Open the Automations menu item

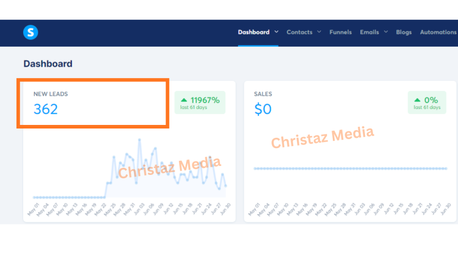[x=438, y=32]
